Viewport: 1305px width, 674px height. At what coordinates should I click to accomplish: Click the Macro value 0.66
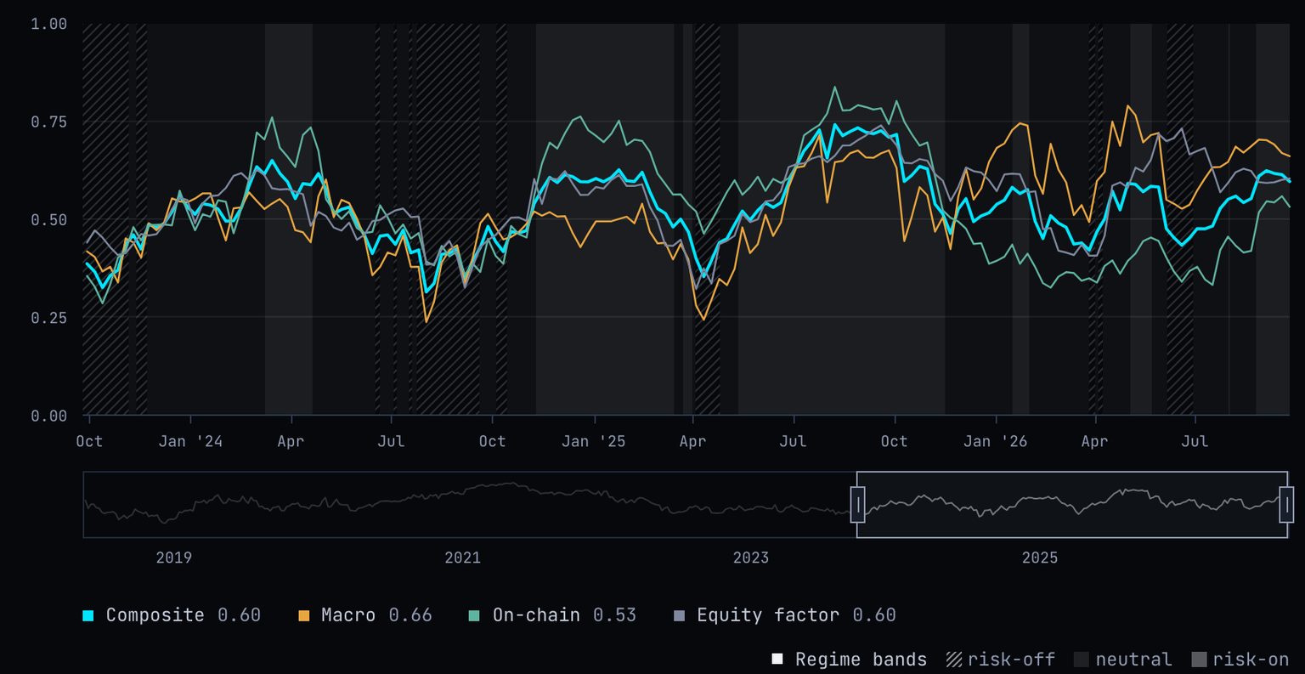point(410,615)
